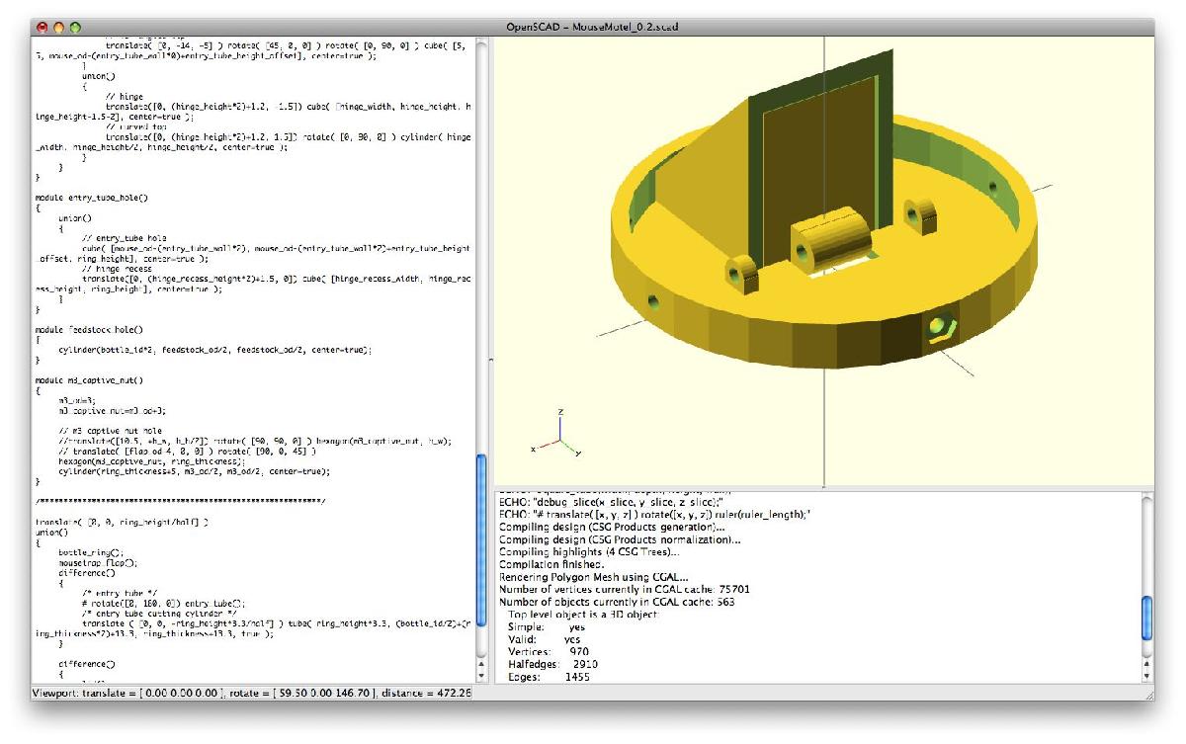The width and height of the screenshot is (1186, 744).
Task: Click the window resize grip corner
Action: point(1146,695)
